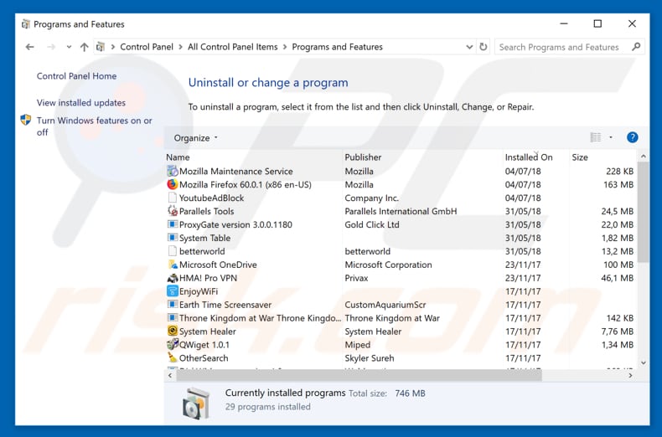Click the vertical scrollbar down arrow
662x437 pixels.
pos(643,362)
